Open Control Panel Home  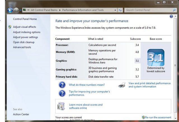click(x=25, y=19)
